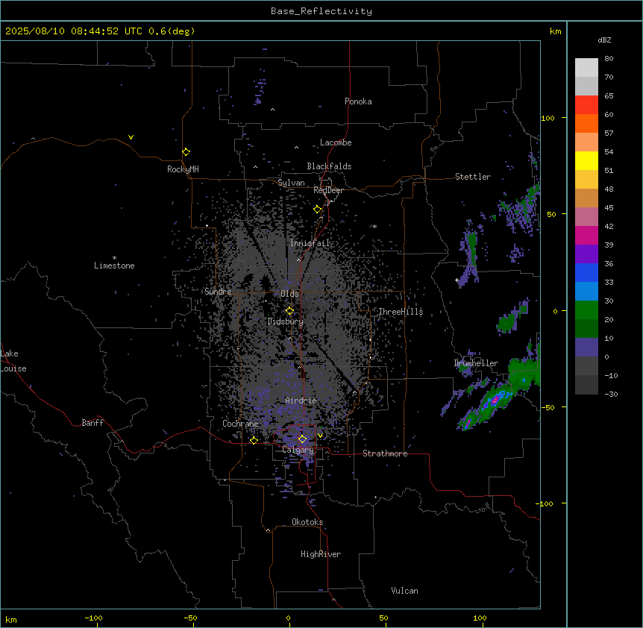
Task: Click the Vulcan label
Action: click(x=405, y=591)
